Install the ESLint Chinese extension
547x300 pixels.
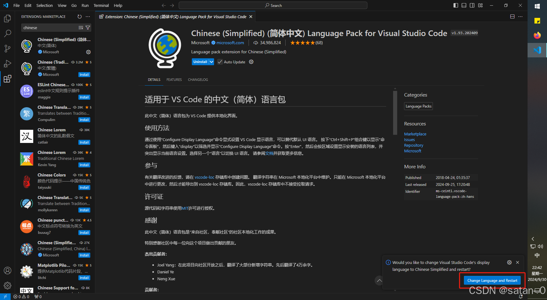84,97
